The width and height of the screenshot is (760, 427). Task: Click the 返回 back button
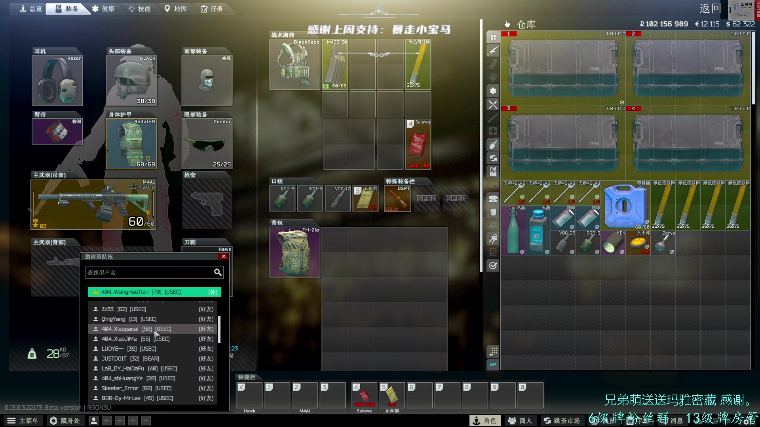710,9
